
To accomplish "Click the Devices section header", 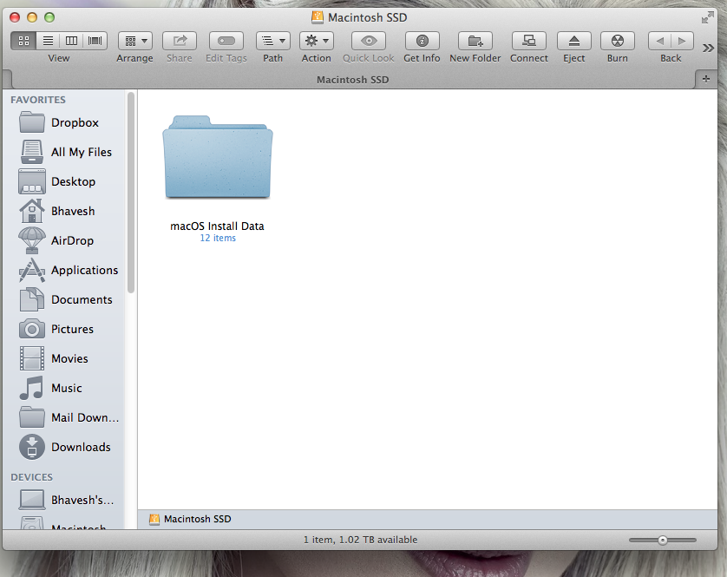I will pos(31,477).
